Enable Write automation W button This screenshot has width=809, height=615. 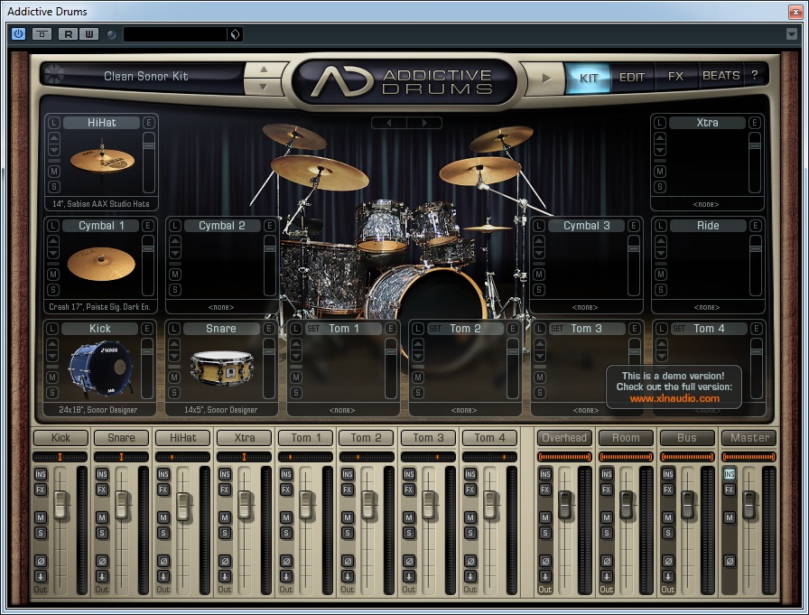[88, 34]
